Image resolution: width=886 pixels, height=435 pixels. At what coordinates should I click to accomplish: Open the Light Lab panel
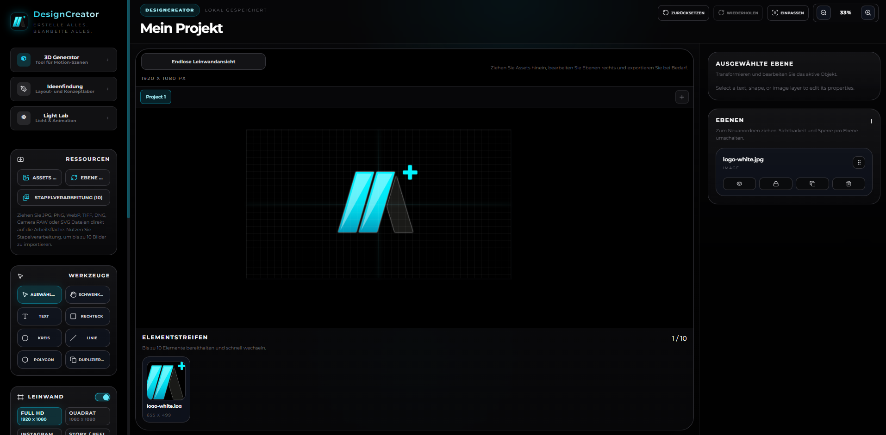63,118
